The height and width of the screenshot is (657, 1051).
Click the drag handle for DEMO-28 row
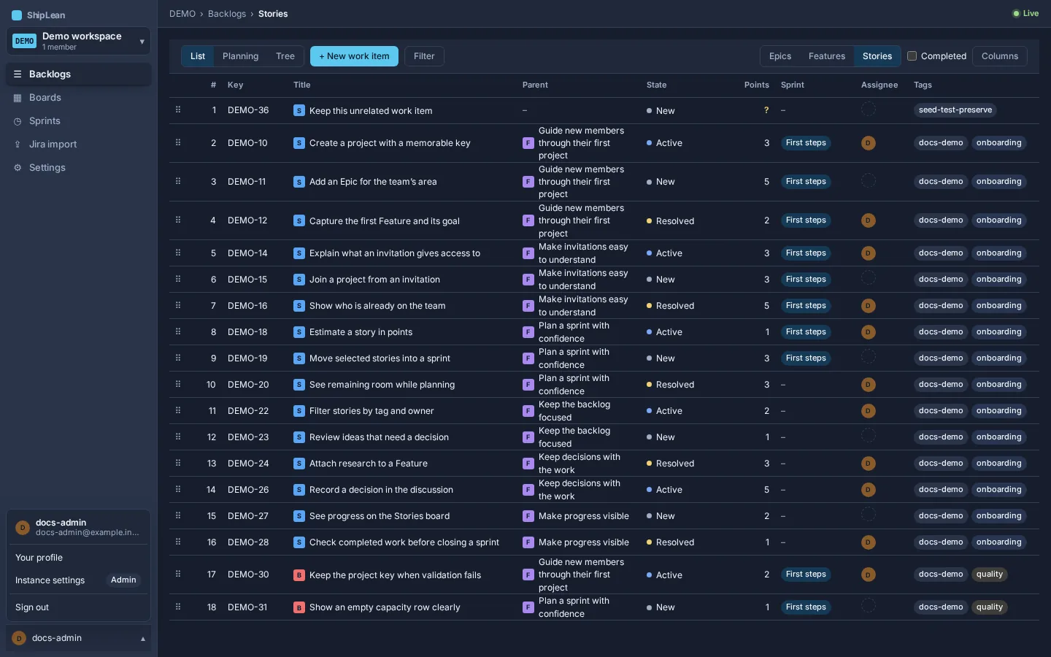178,542
